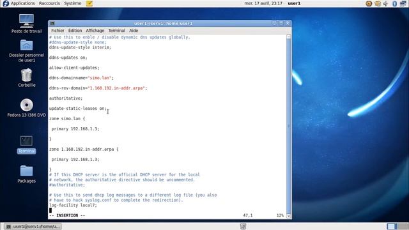The height and width of the screenshot is (230, 409).
Task: Open the Terminal menu in the terminal window
Action: point(116,31)
